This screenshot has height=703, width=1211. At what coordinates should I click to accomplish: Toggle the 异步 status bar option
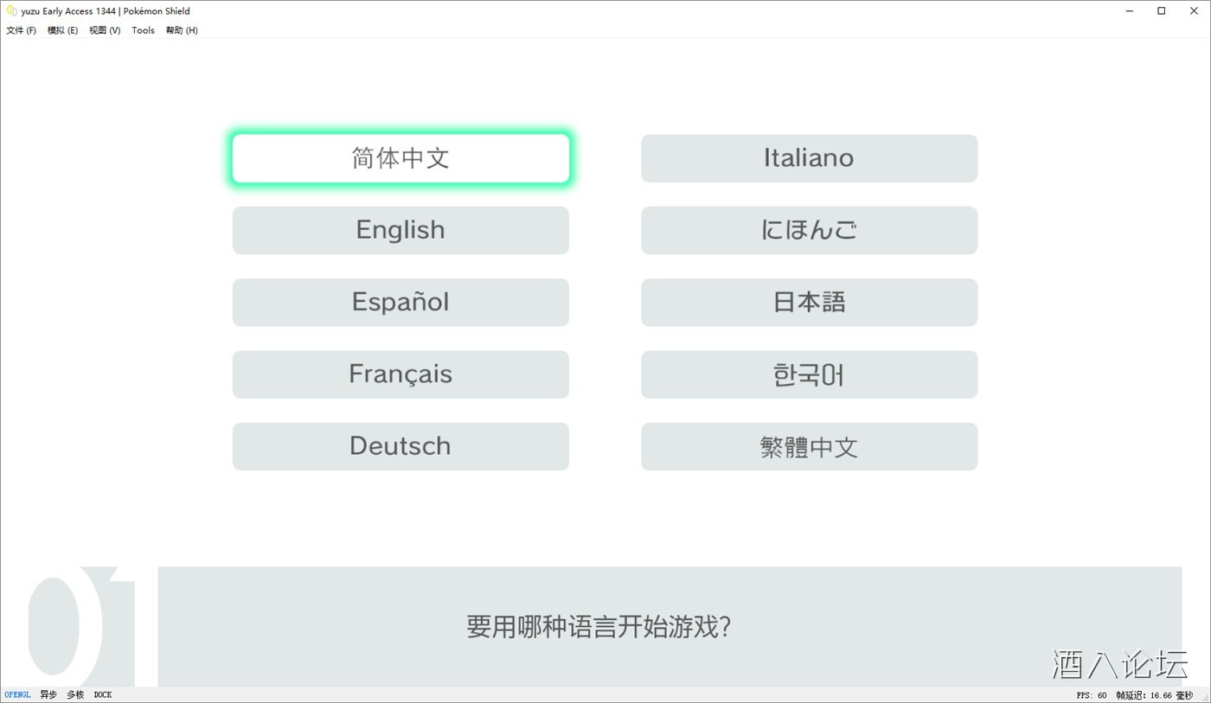click(x=48, y=695)
